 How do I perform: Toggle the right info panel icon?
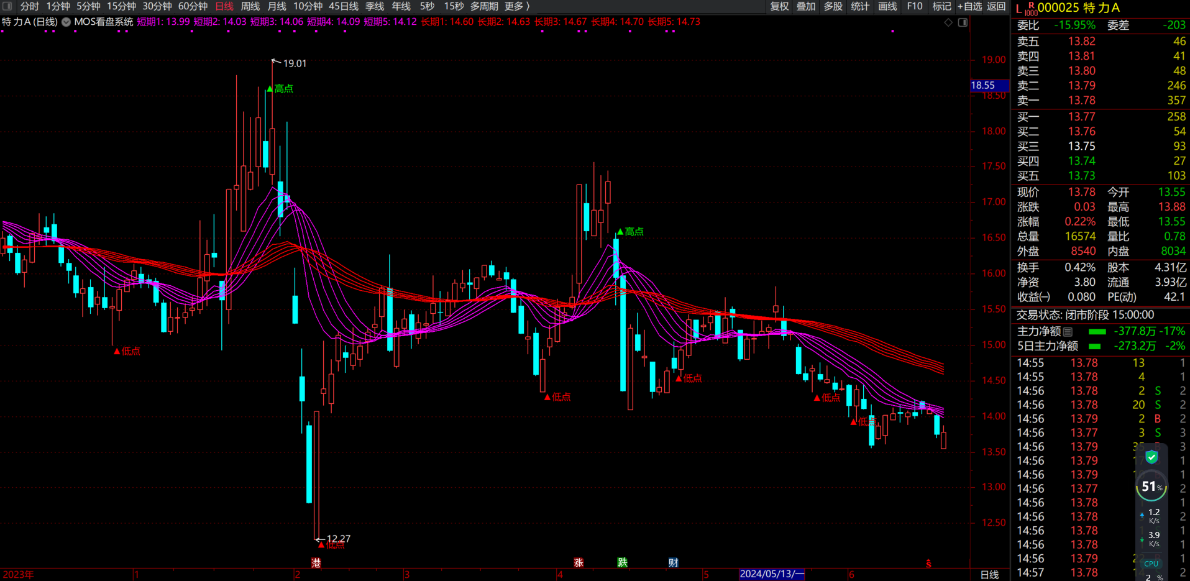click(x=963, y=22)
